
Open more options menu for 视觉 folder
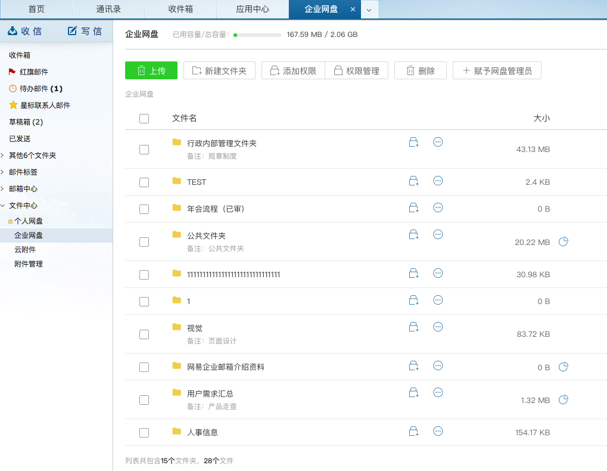point(438,327)
